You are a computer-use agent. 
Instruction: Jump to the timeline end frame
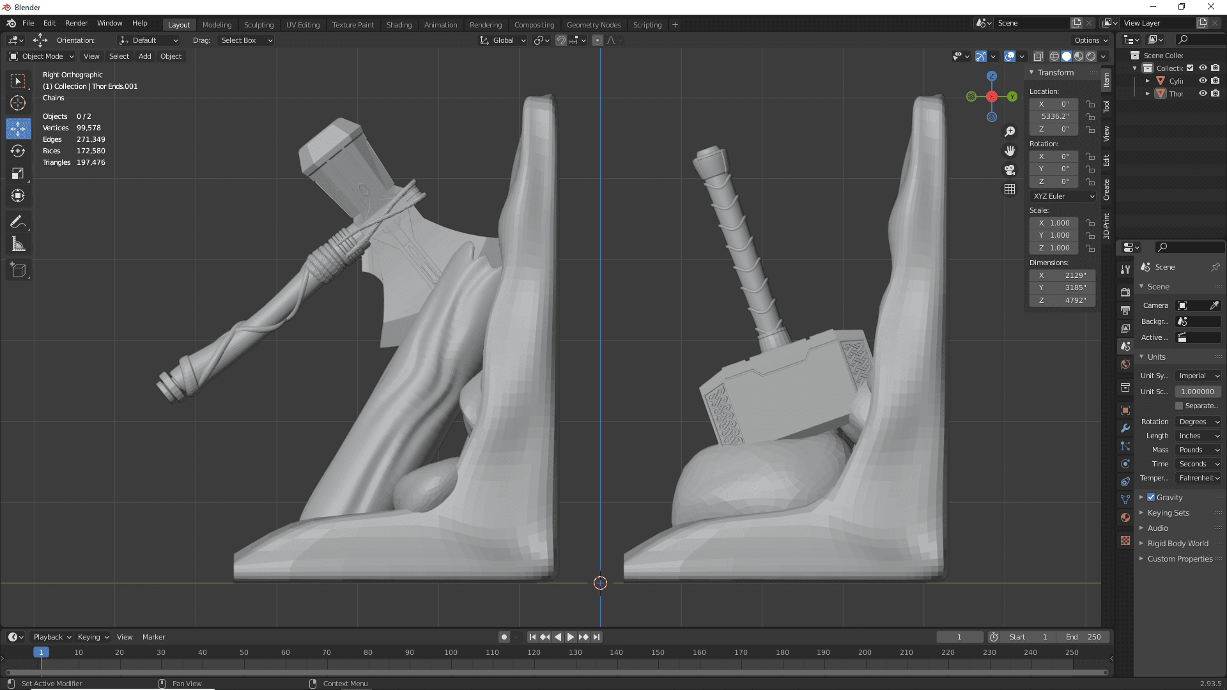click(596, 637)
